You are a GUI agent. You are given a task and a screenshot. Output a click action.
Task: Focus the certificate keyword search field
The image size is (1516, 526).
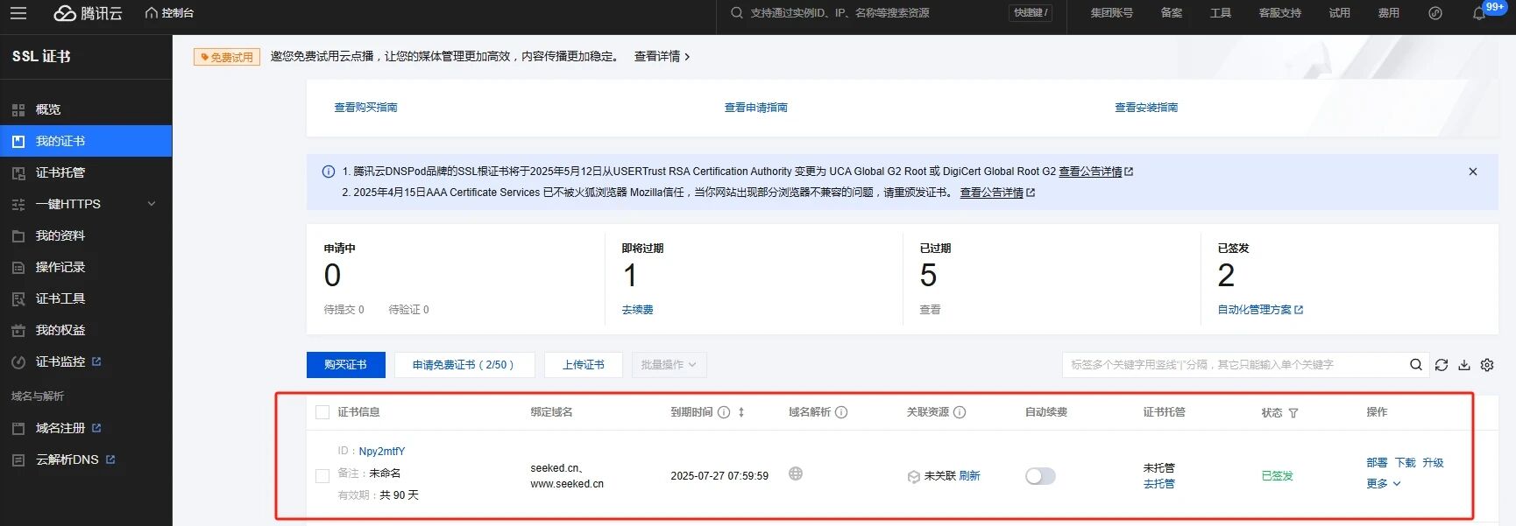click(1234, 365)
